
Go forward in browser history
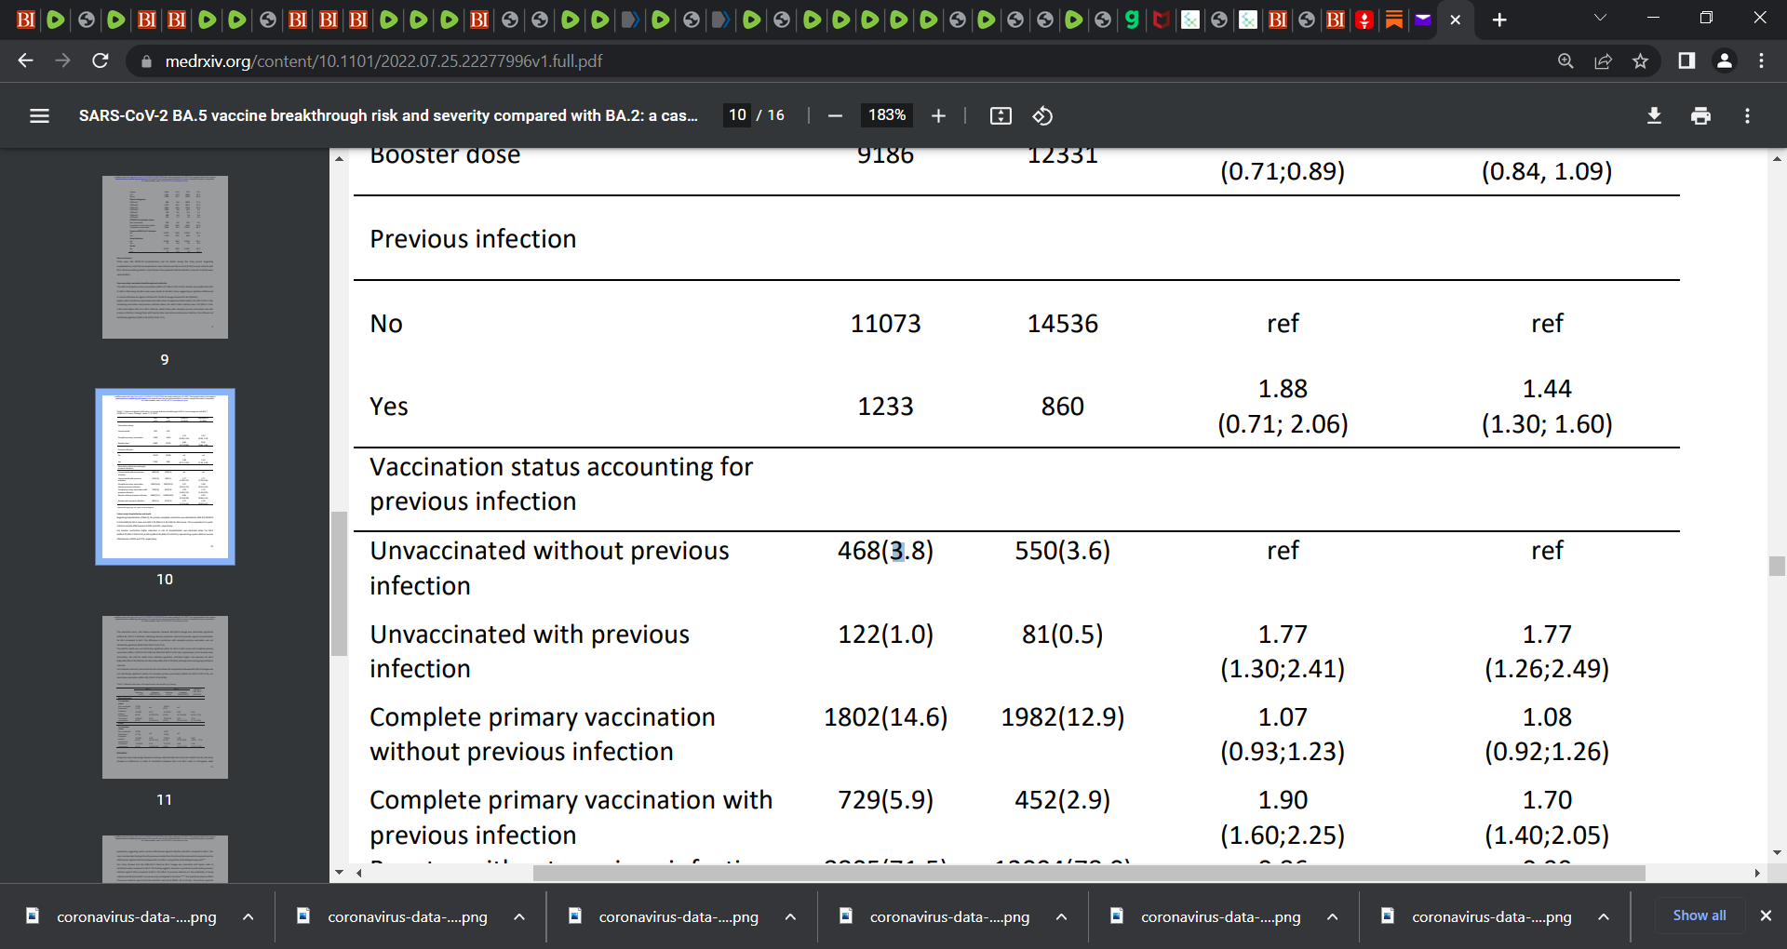(x=62, y=60)
